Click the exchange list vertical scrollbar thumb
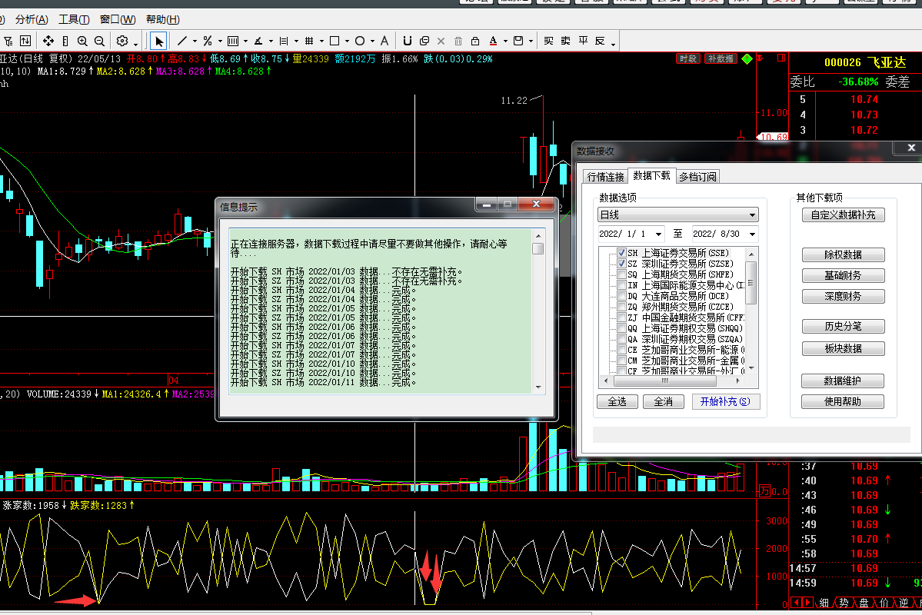The width and height of the screenshot is (922, 615). 751,283
